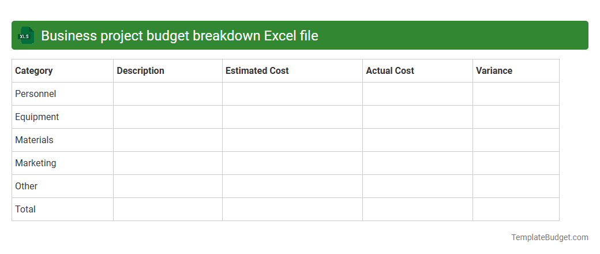Select Other Actual Cost cell
The image size is (600, 254).
(418, 186)
